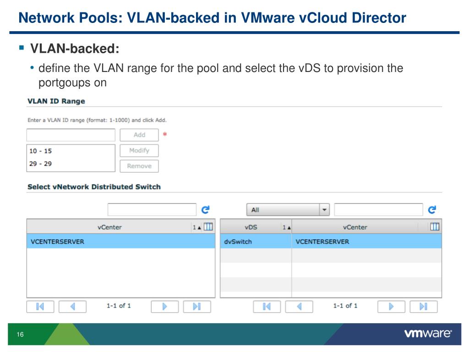Screen dimensions: 469x352
Task: Select the dvSwitch cell
Action: point(256,242)
